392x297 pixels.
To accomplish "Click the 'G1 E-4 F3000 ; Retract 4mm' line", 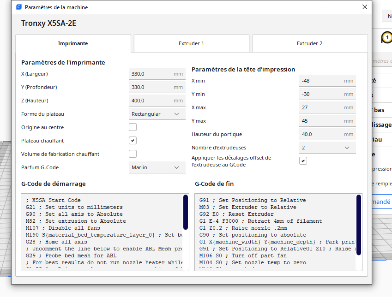I will [x=261, y=221].
